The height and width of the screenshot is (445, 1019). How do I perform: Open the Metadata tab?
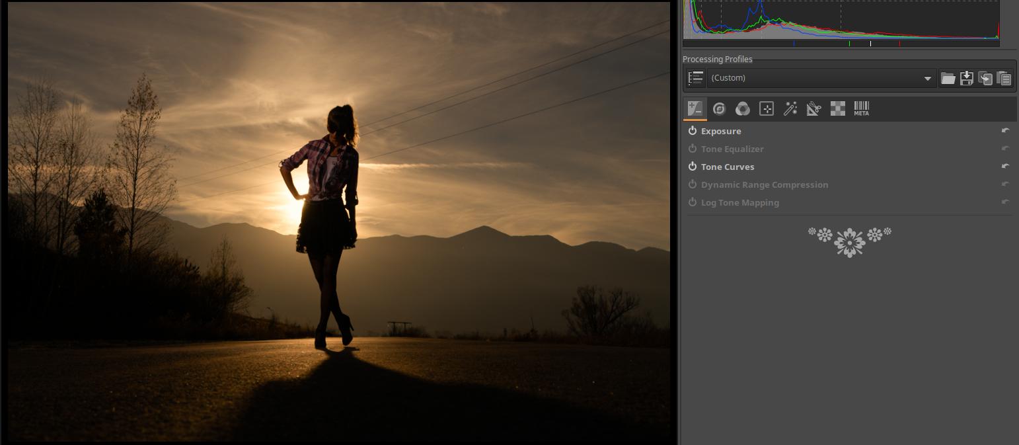[x=861, y=108]
